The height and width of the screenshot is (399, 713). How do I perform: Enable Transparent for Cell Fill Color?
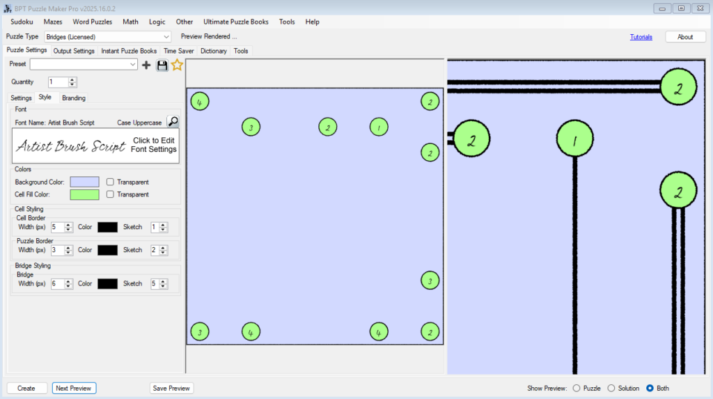point(110,194)
